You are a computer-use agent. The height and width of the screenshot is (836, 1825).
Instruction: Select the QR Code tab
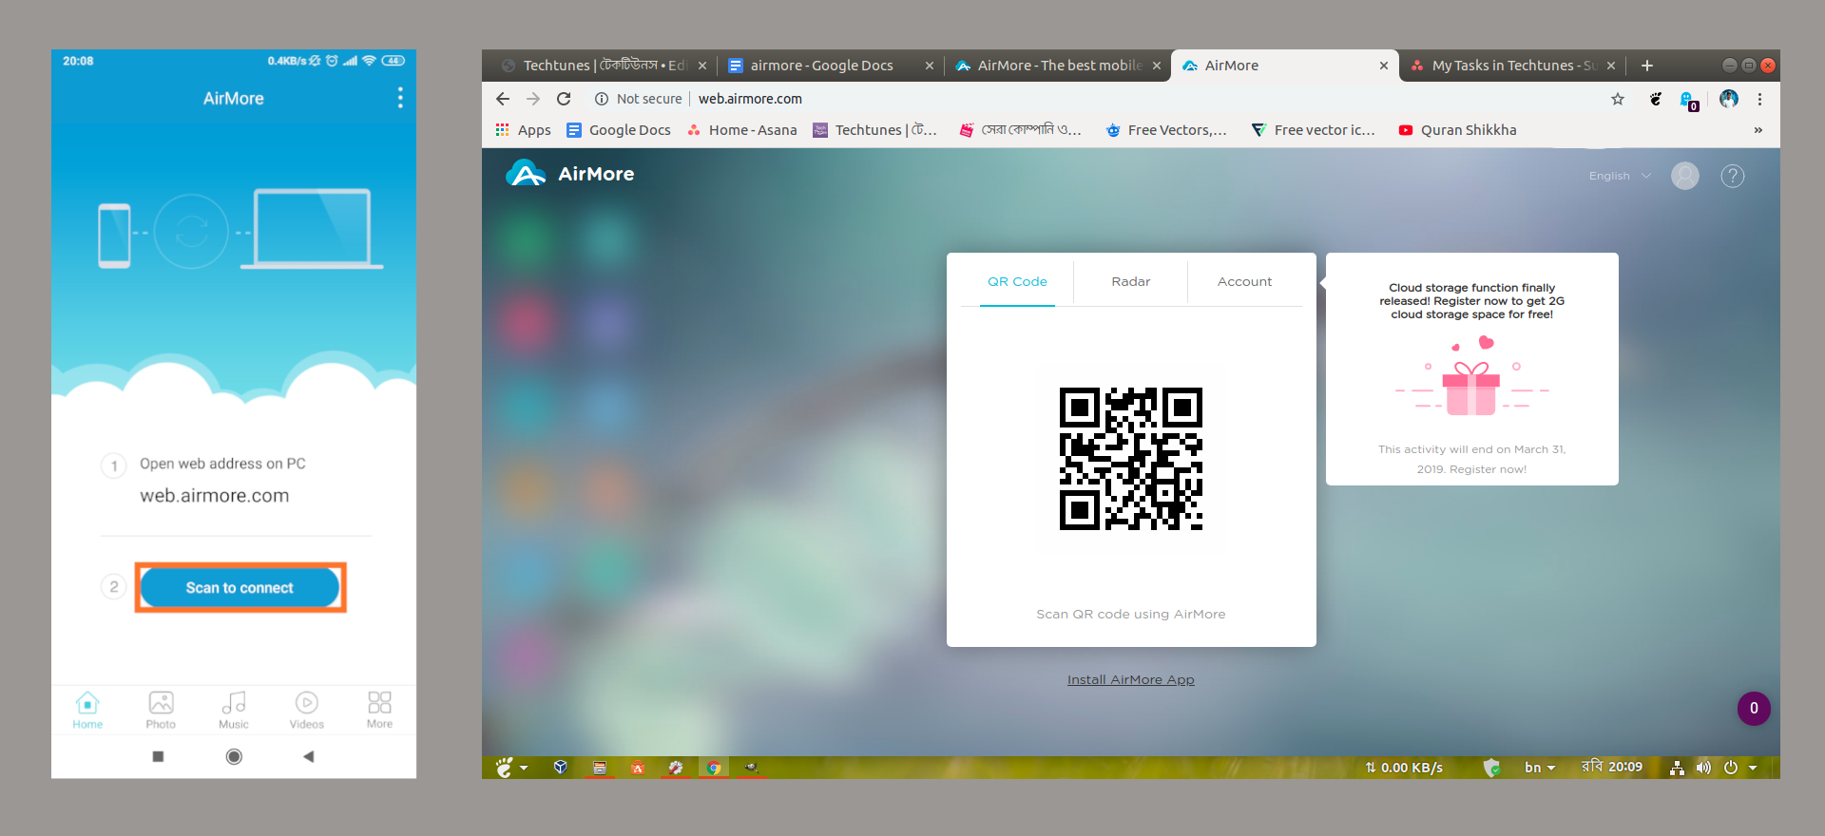coord(1017,282)
